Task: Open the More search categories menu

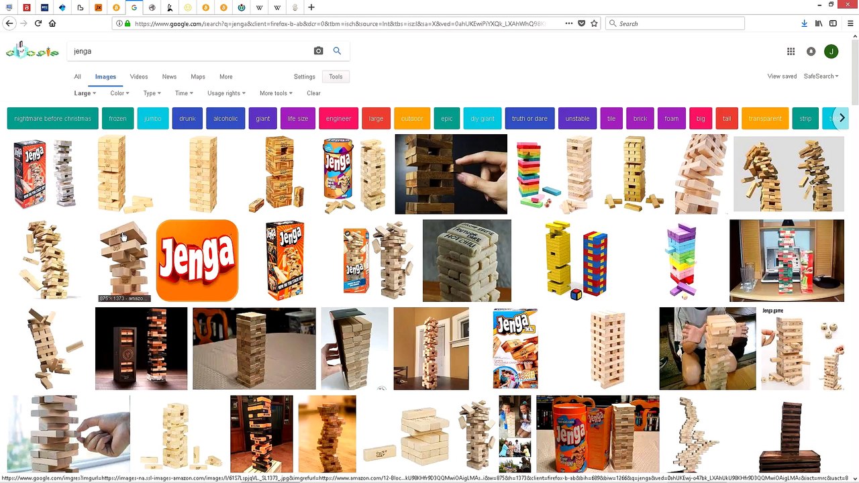Action: pos(226,76)
